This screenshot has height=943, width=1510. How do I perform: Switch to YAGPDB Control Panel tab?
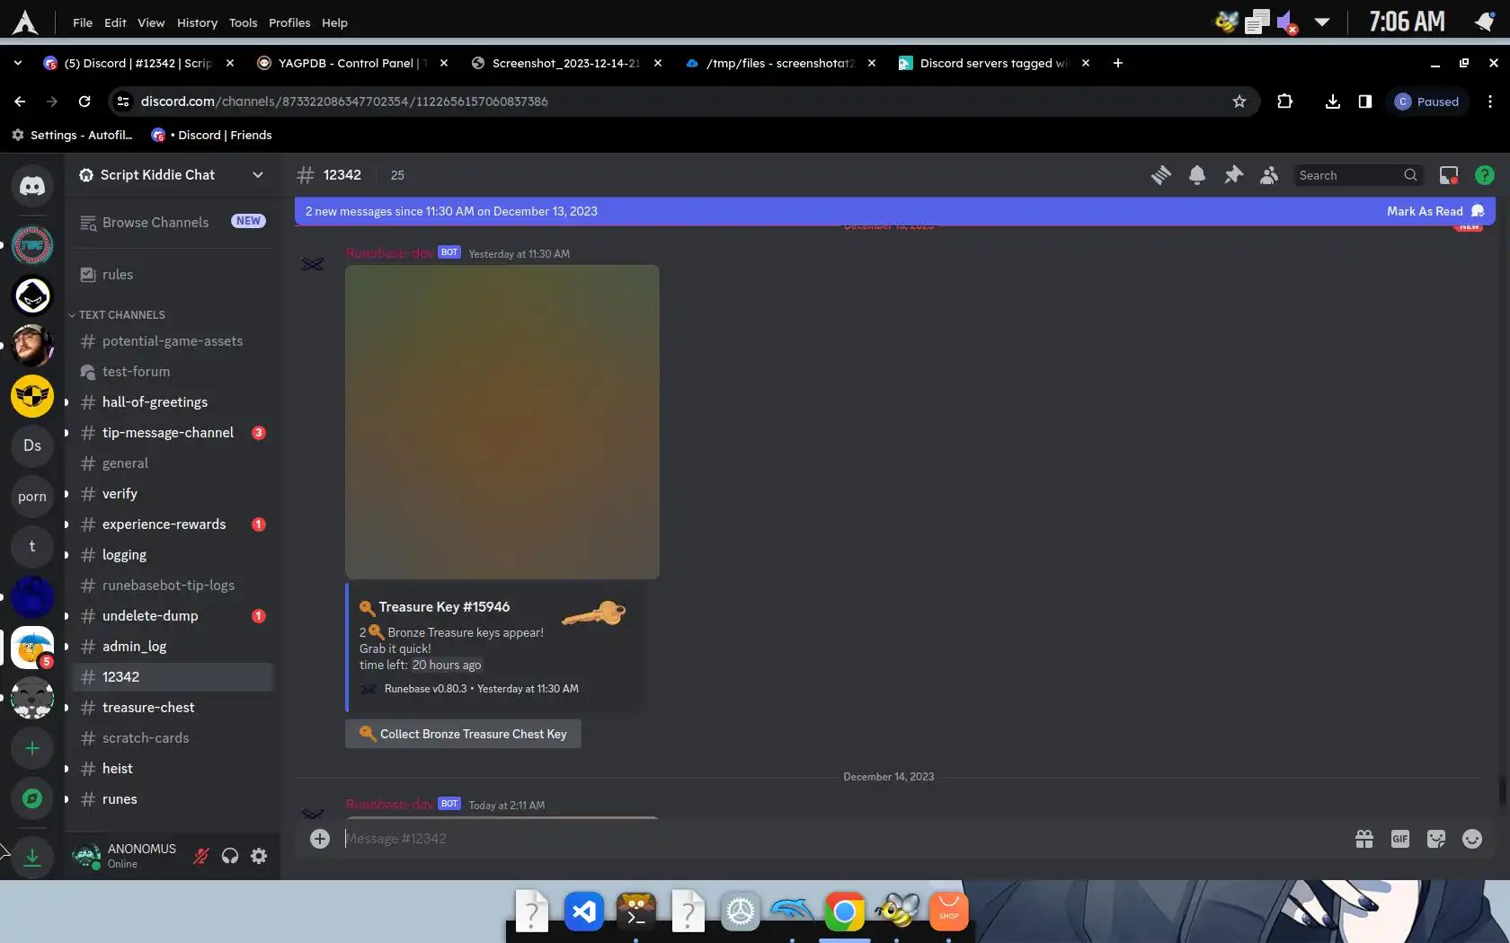pyautogui.click(x=352, y=63)
